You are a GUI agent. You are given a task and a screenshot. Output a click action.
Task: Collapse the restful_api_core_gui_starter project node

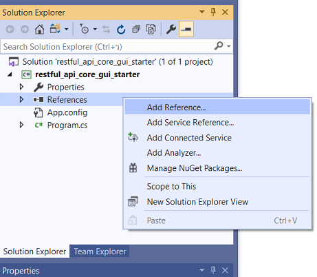(x=10, y=74)
